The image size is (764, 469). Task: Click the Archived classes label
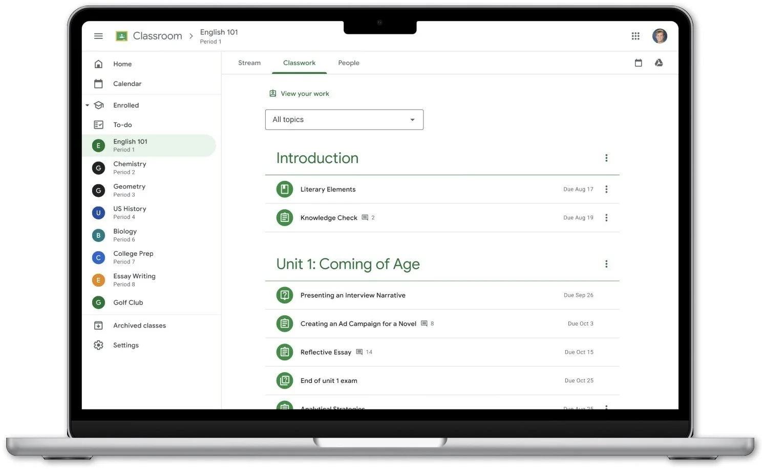pos(140,325)
